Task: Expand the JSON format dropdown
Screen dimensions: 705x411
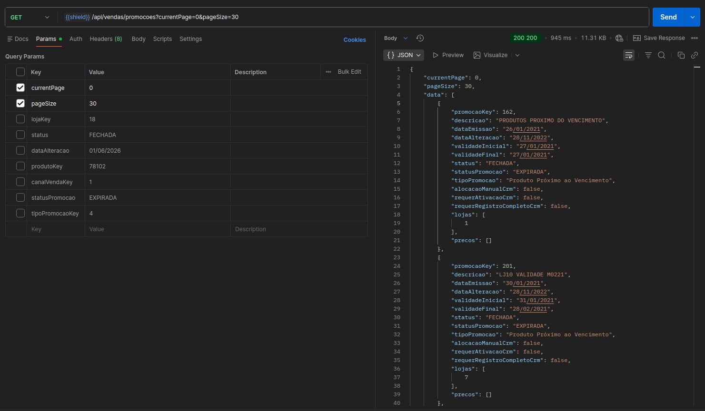Action: click(x=404, y=55)
